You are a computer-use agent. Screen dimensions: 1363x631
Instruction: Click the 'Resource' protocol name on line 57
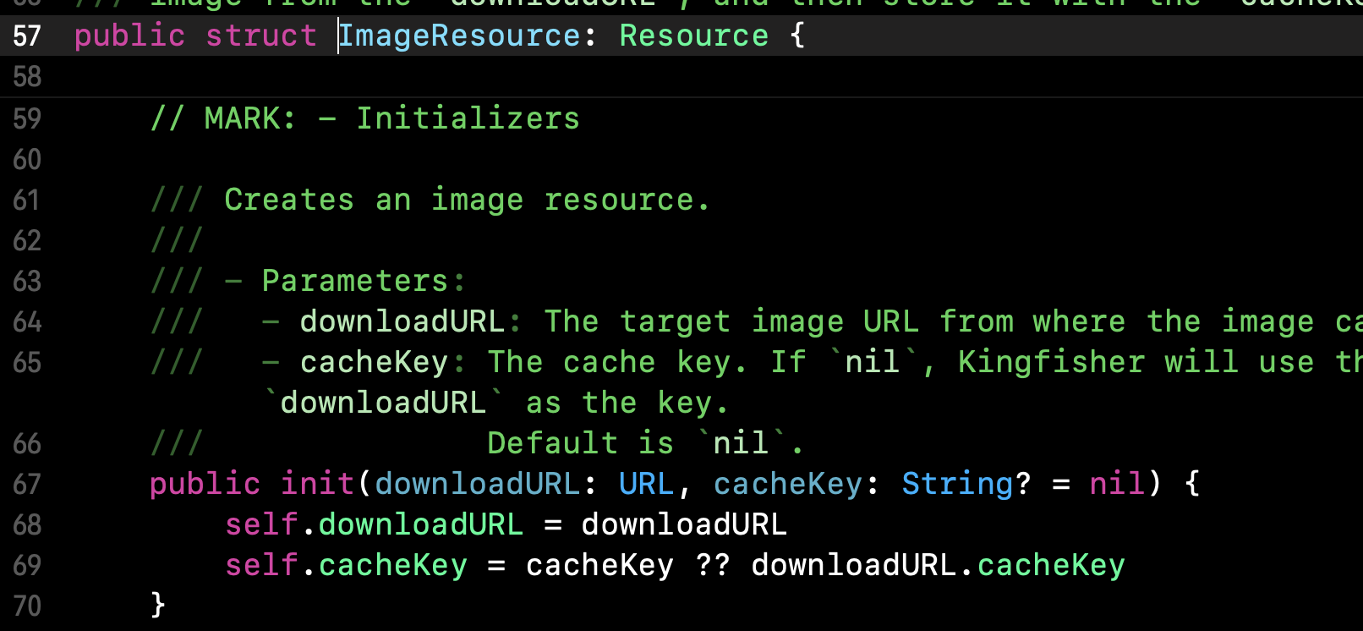(694, 36)
